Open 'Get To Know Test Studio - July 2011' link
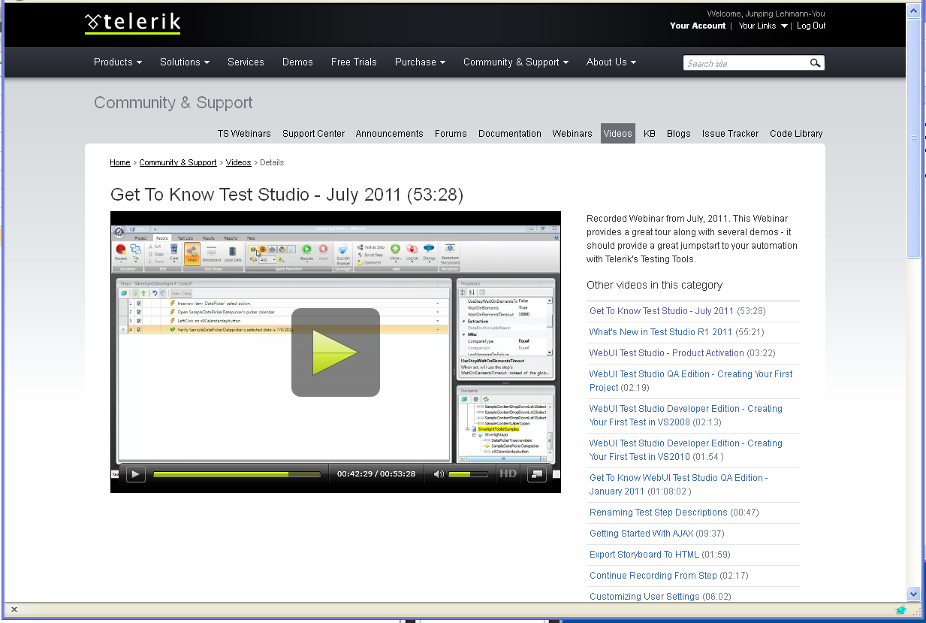The height and width of the screenshot is (623, 926). [x=662, y=311]
